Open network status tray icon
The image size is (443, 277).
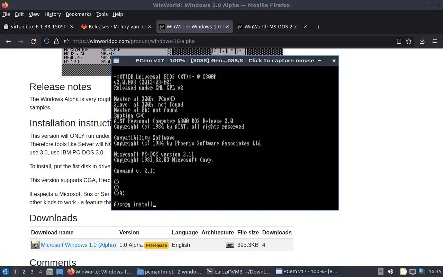[413, 271]
